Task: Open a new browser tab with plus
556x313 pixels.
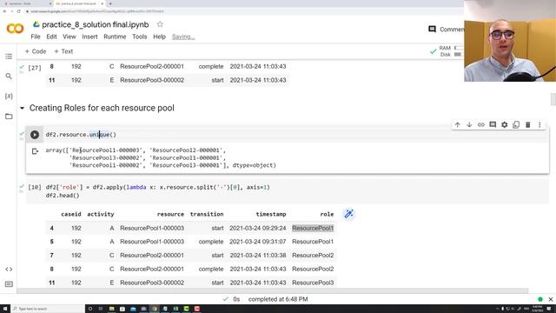Action: [110, 3]
